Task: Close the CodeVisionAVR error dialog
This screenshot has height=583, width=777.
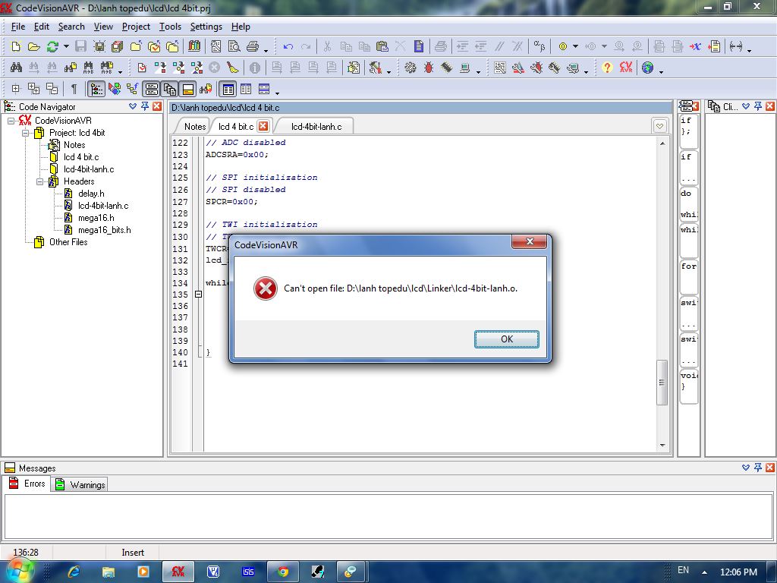Action: [529, 241]
